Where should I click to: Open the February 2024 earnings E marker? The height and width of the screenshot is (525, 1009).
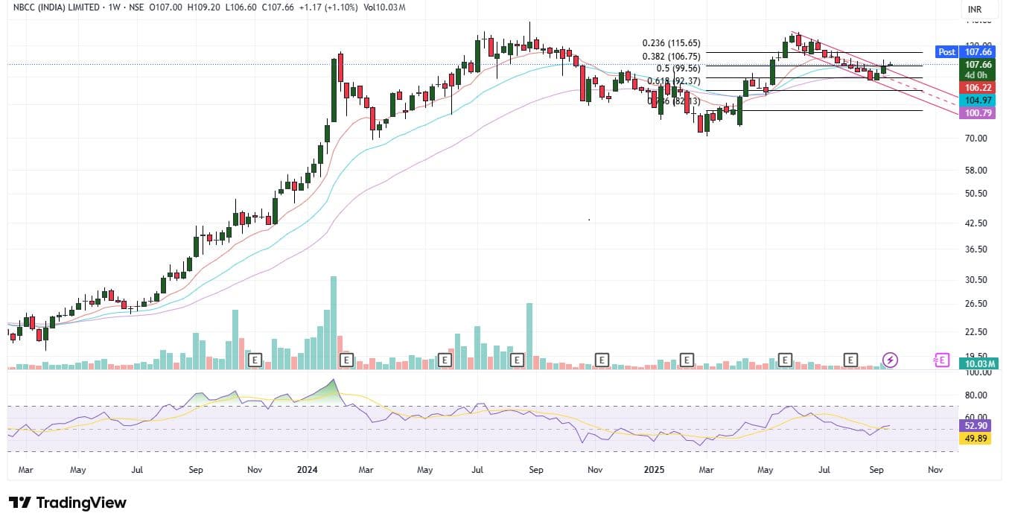pos(346,360)
